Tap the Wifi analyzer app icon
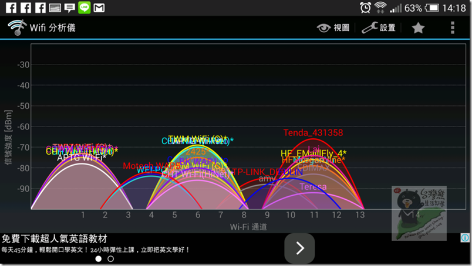The height and width of the screenshot is (266, 472). coord(17,28)
